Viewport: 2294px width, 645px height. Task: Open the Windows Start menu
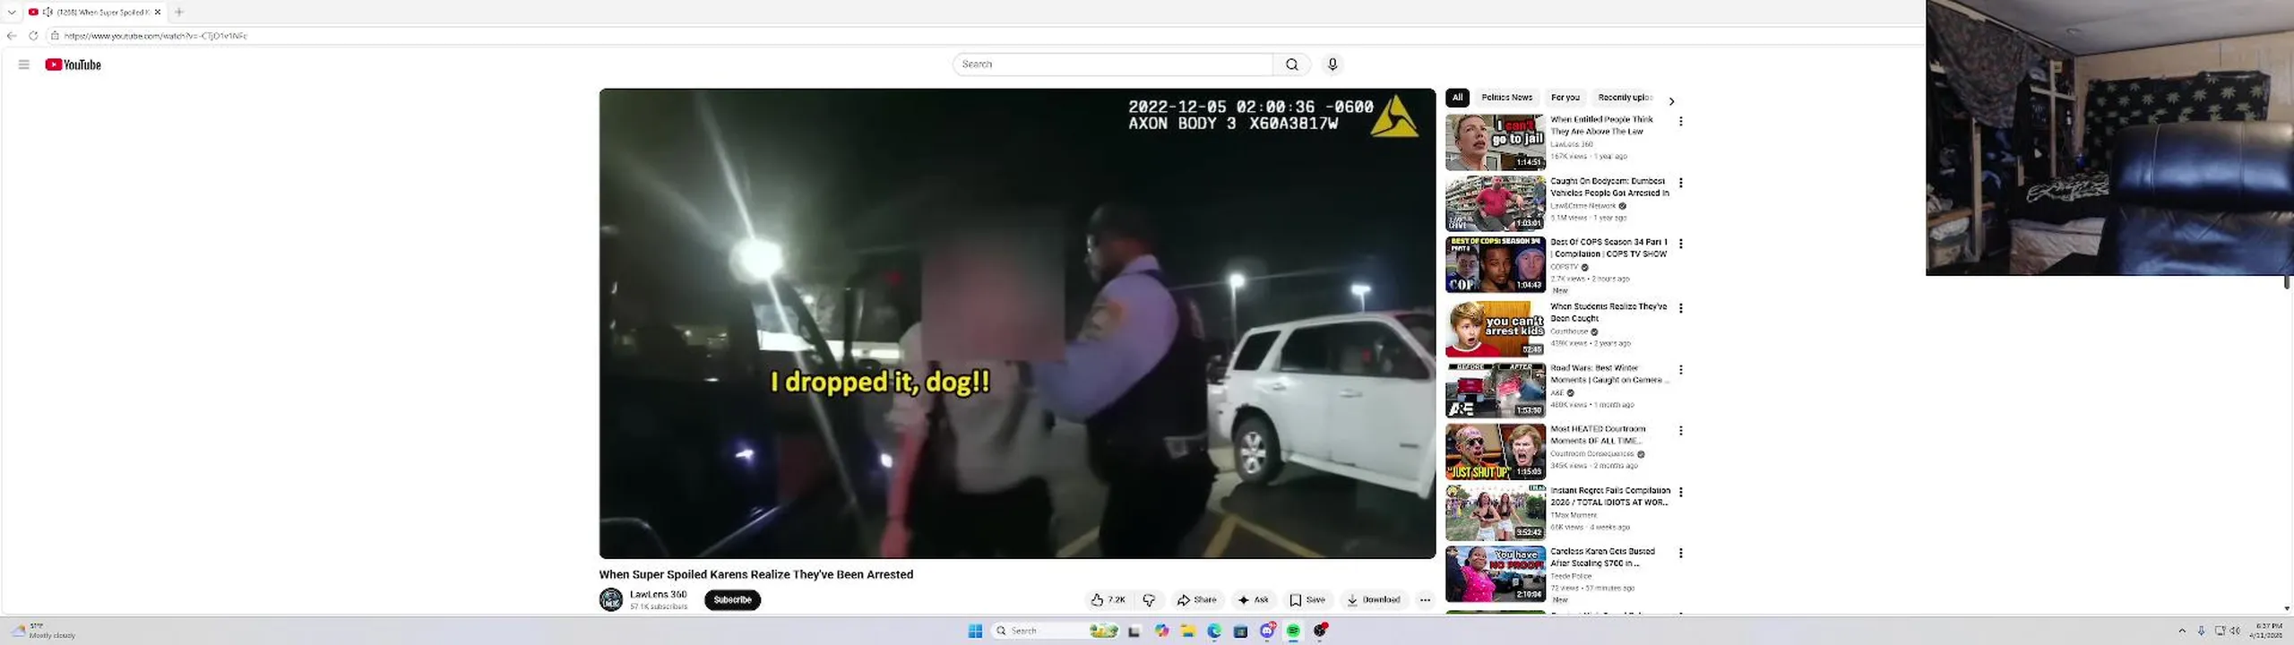(x=975, y=631)
